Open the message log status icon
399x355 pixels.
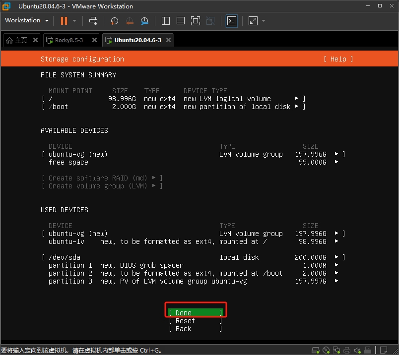click(x=384, y=350)
